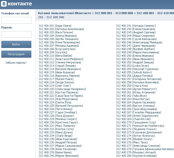Open user 312 400 236 Андрей Петров

tap(58, 142)
